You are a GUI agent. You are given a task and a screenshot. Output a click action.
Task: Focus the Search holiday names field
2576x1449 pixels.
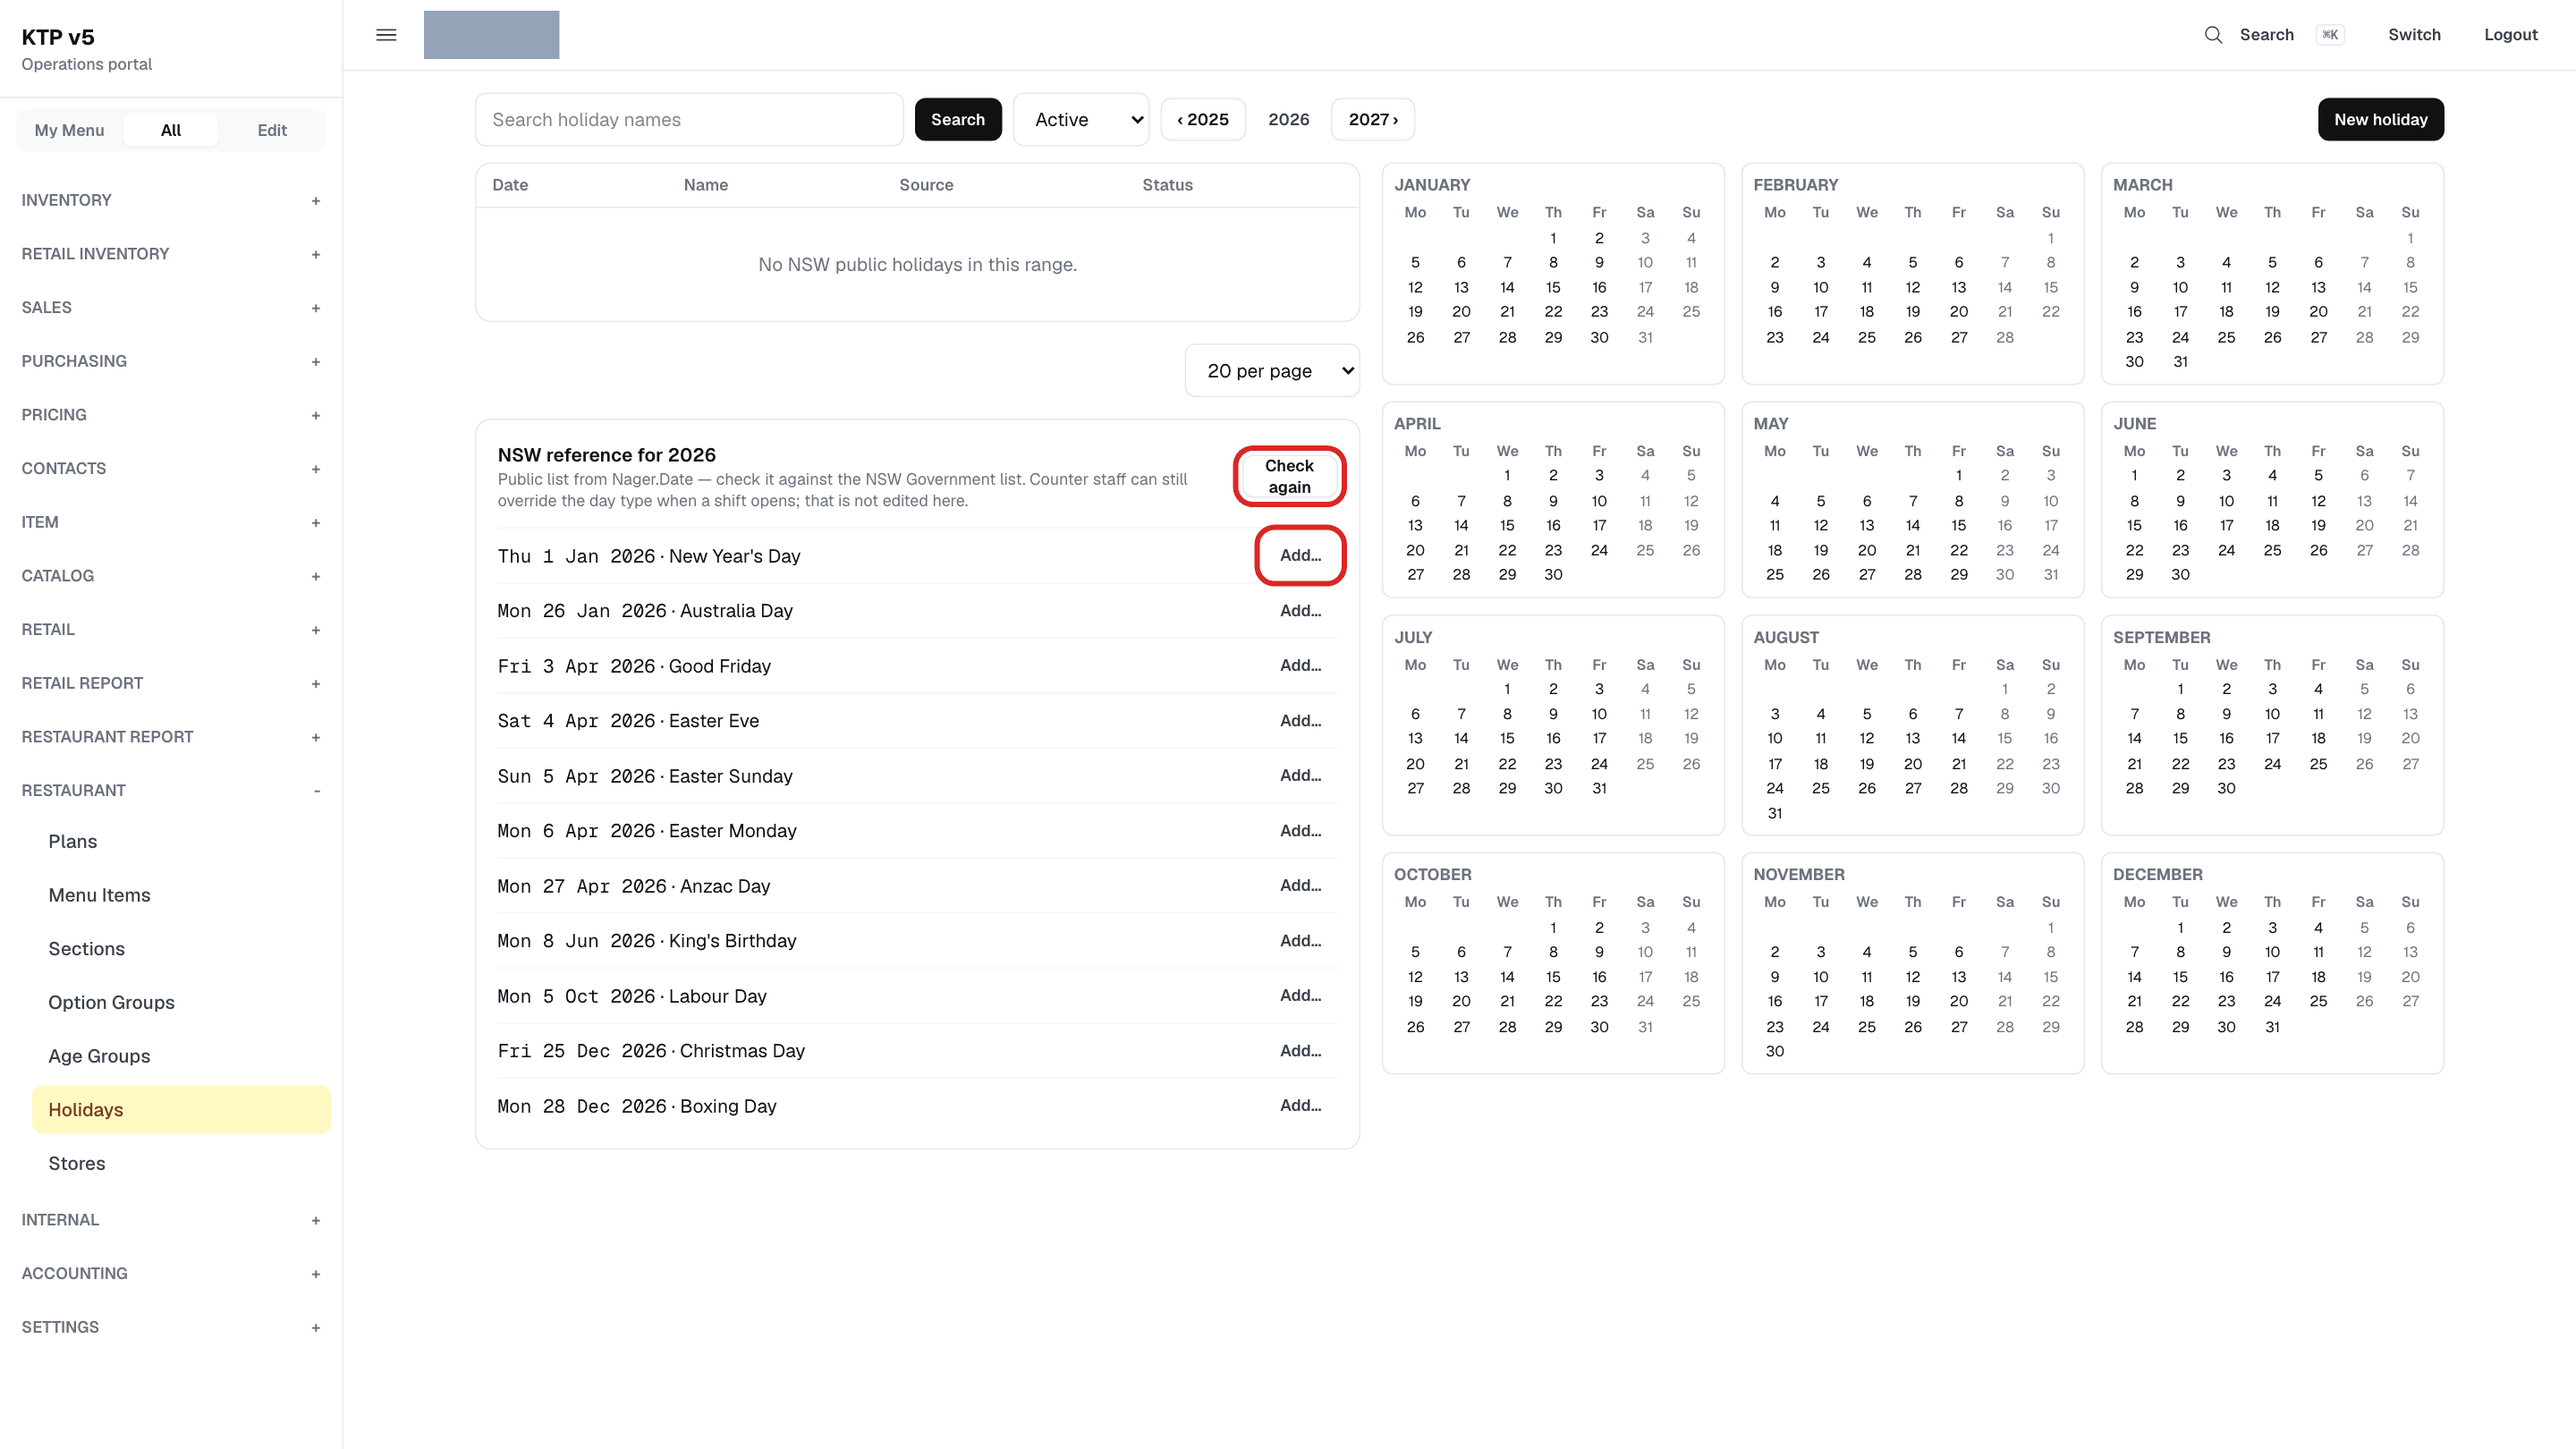pos(689,120)
